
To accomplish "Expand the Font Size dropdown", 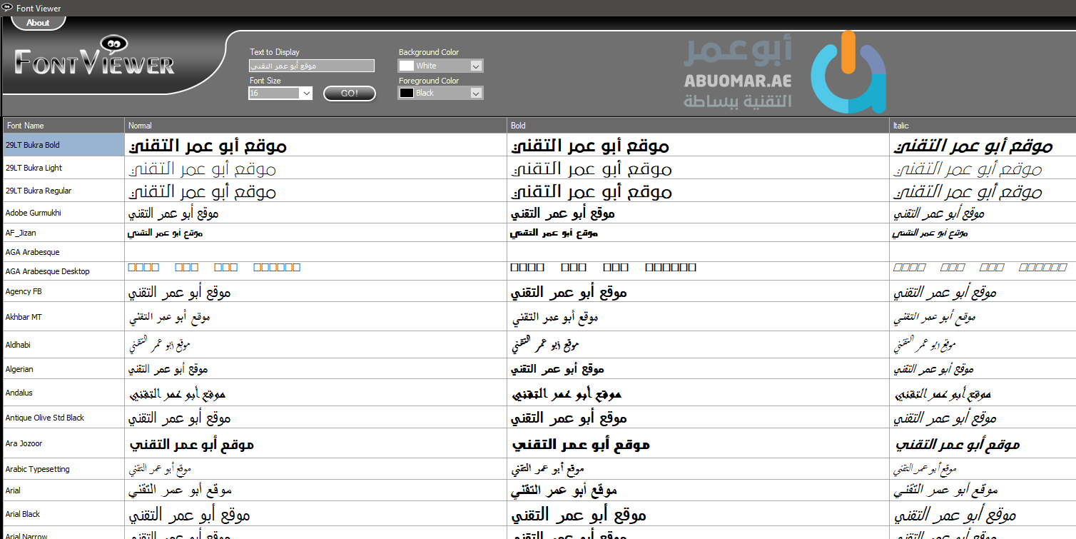I will [305, 94].
